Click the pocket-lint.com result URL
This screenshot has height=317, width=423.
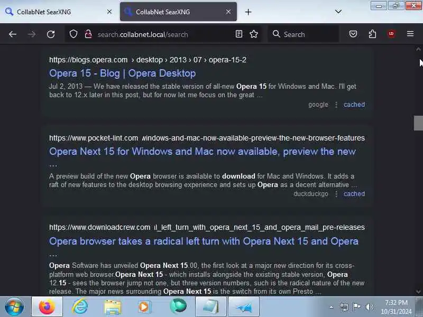click(x=207, y=138)
